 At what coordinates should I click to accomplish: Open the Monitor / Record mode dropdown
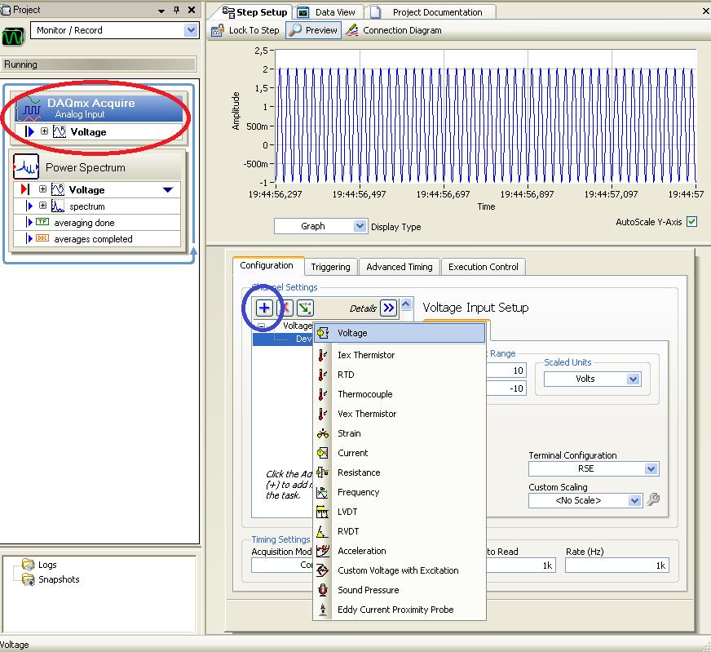coord(191,30)
